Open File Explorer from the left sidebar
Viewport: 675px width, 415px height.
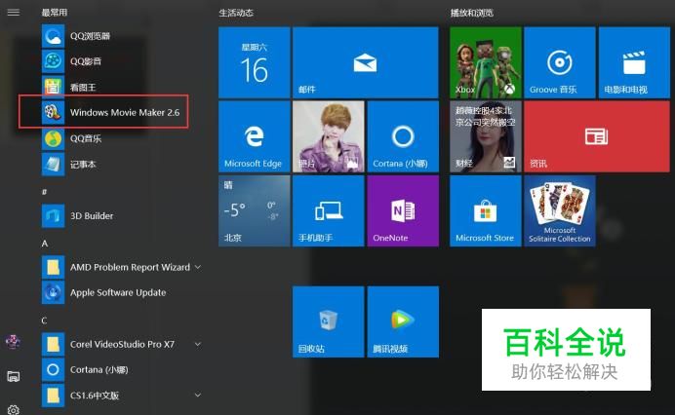click(x=14, y=376)
